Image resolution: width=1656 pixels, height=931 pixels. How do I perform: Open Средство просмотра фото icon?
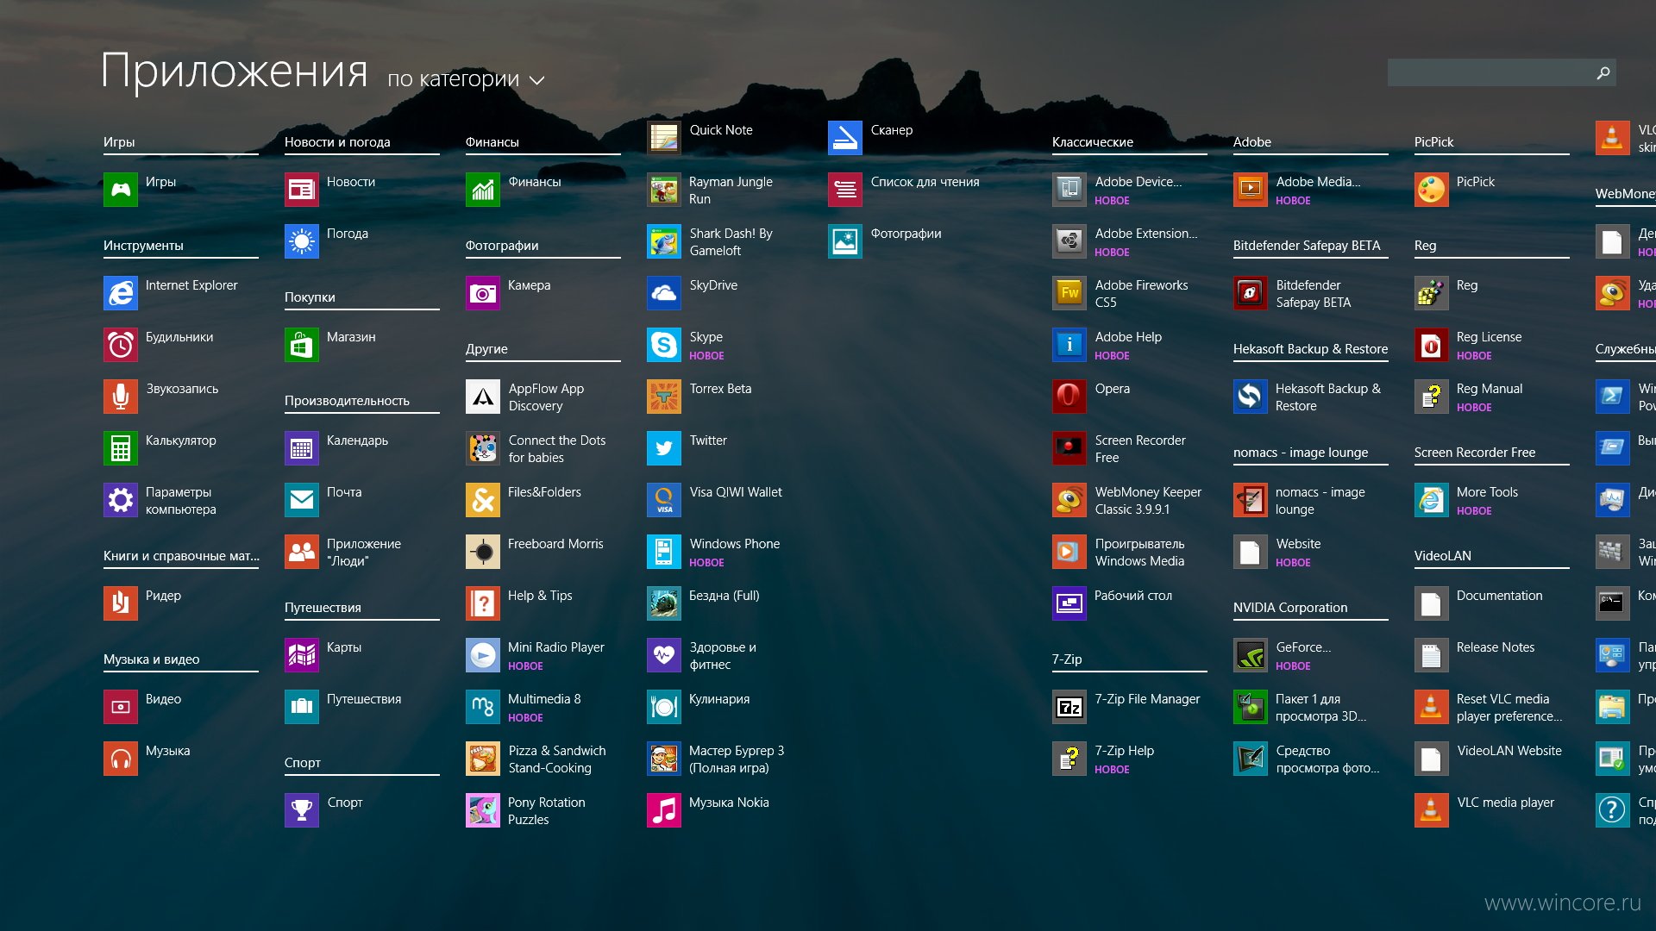[x=1251, y=759]
